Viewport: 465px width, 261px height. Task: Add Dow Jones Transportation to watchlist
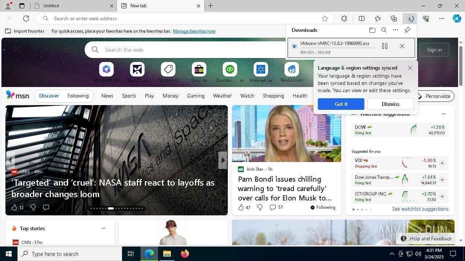[442, 180]
